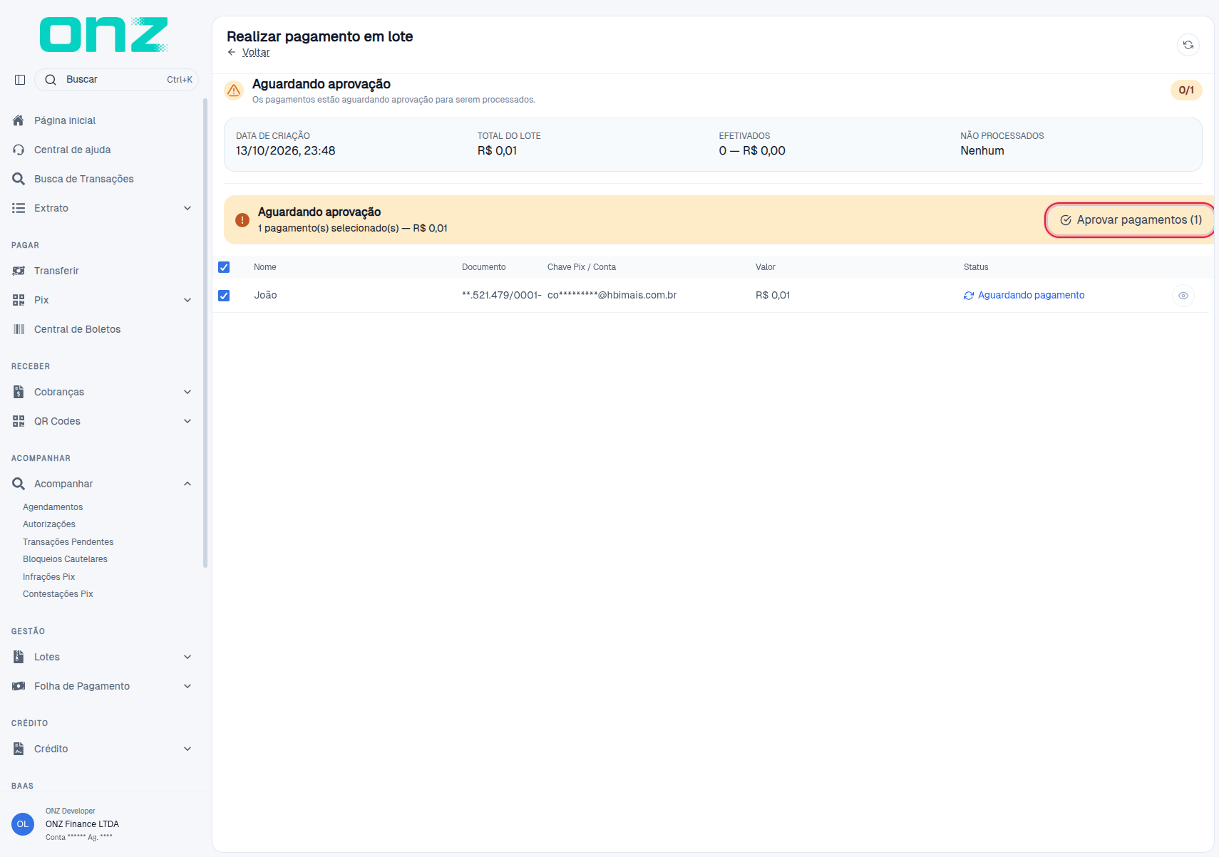1219x857 pixels.
Task: Expand the Cobranças chevron
Action: click(x=187, y=392)
